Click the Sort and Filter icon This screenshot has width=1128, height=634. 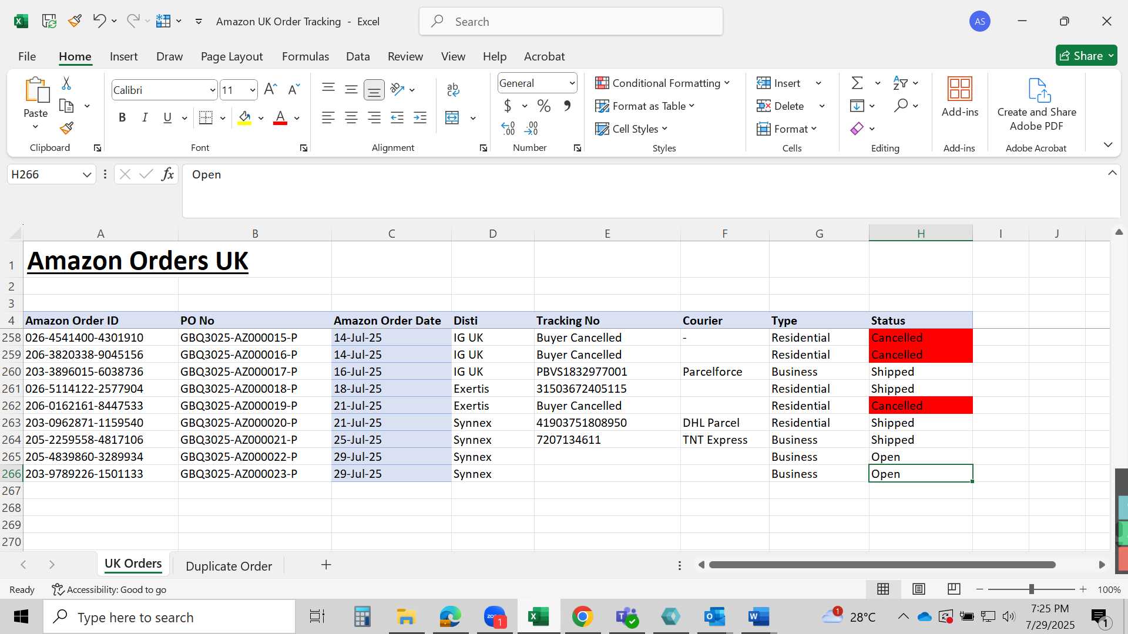click(900, 83)
